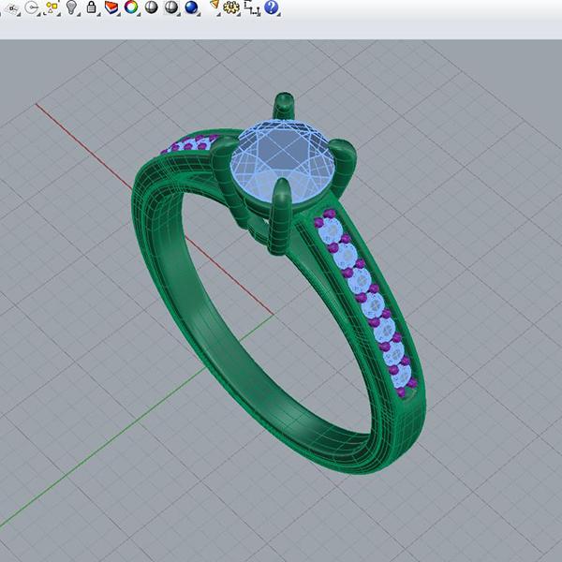This screenshot has width=562, height=562.
Task: Click the color wheel object properties icon
Action: click(x=131, y=7)
